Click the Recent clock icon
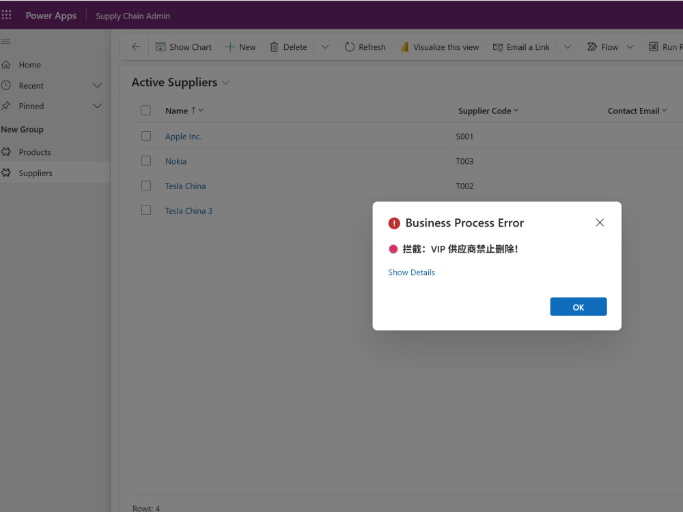 (5, 85)
